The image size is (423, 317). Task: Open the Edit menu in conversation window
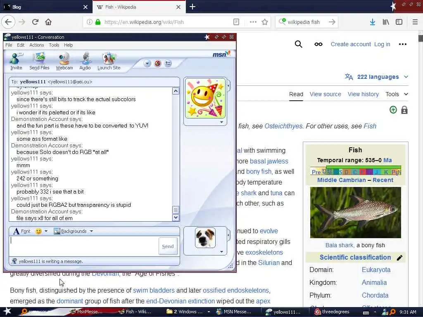[x=21, y=45]
